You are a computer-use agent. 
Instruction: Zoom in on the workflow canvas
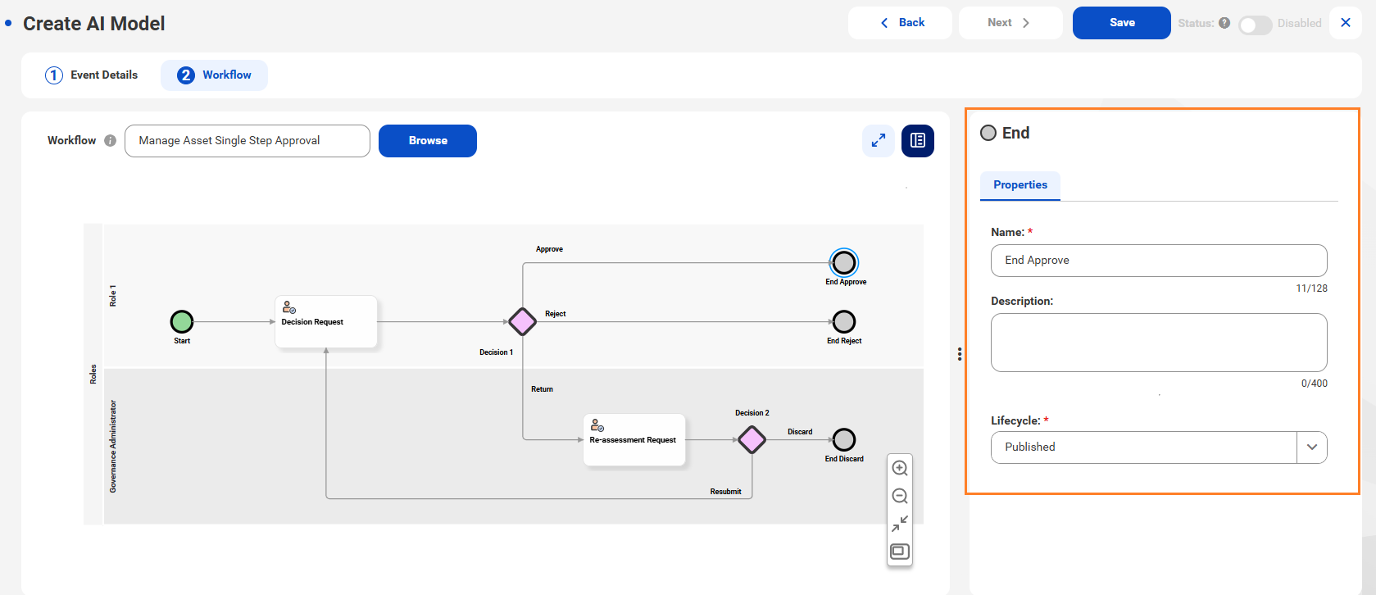pos(900,468)
